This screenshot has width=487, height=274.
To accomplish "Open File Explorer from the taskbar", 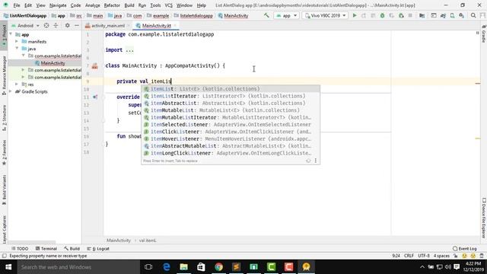I will coord(184,267).
